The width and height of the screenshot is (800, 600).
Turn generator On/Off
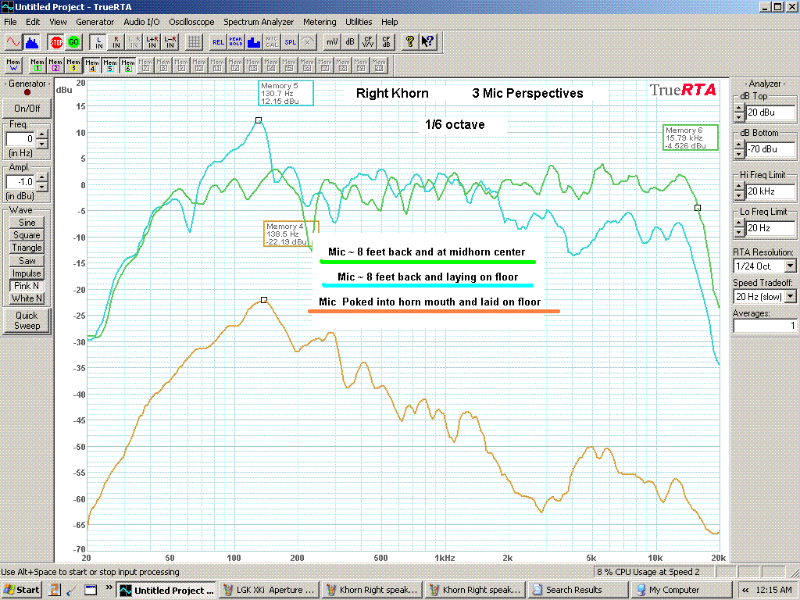[27, 108]
